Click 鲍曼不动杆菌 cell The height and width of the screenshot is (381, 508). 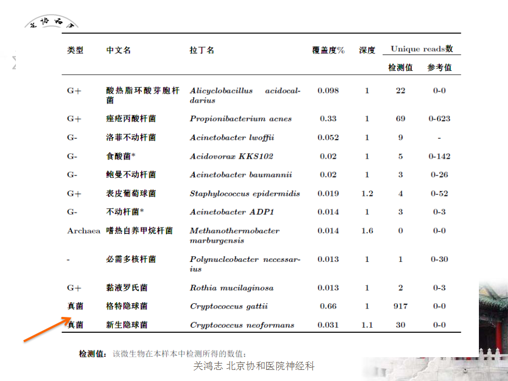coord(131,175)
